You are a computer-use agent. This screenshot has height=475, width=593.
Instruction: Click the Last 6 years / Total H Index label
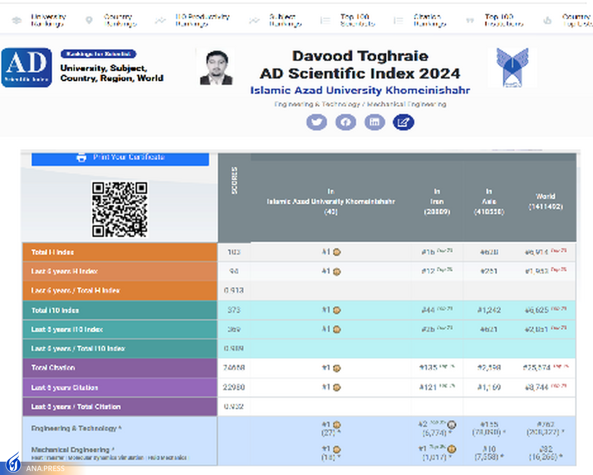[76, 291]
